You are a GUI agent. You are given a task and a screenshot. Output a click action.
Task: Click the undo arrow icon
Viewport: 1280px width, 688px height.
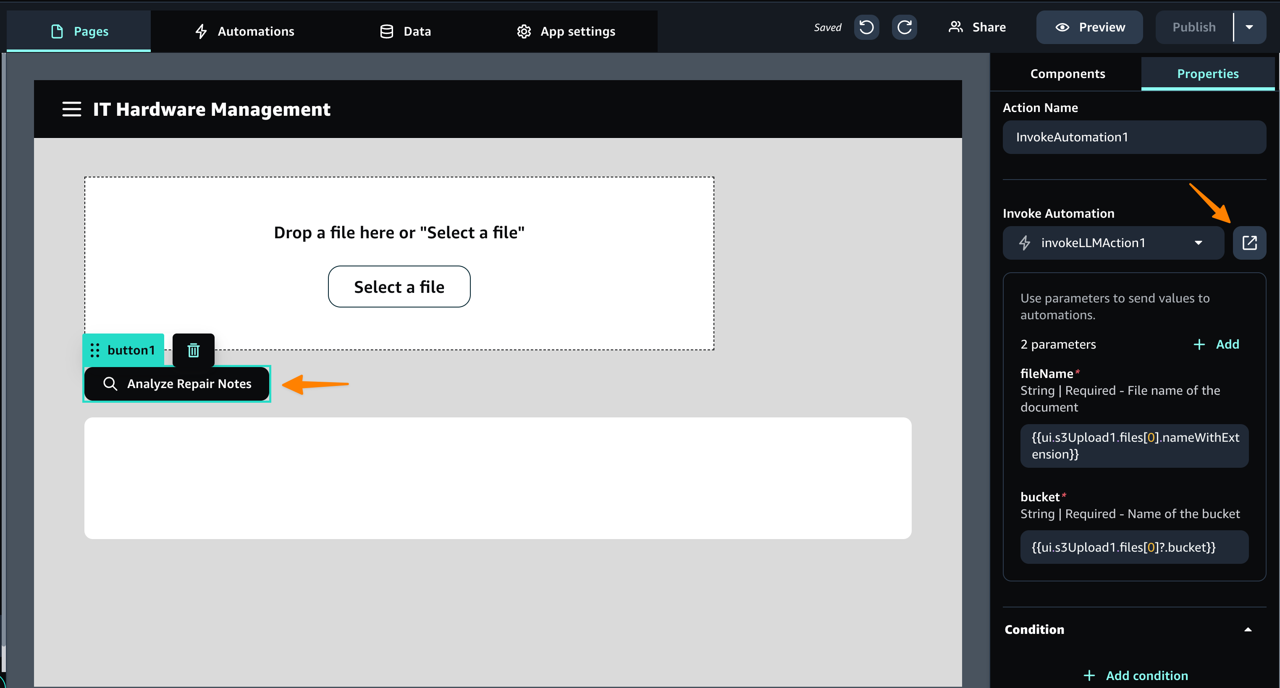tap(866, 27)
